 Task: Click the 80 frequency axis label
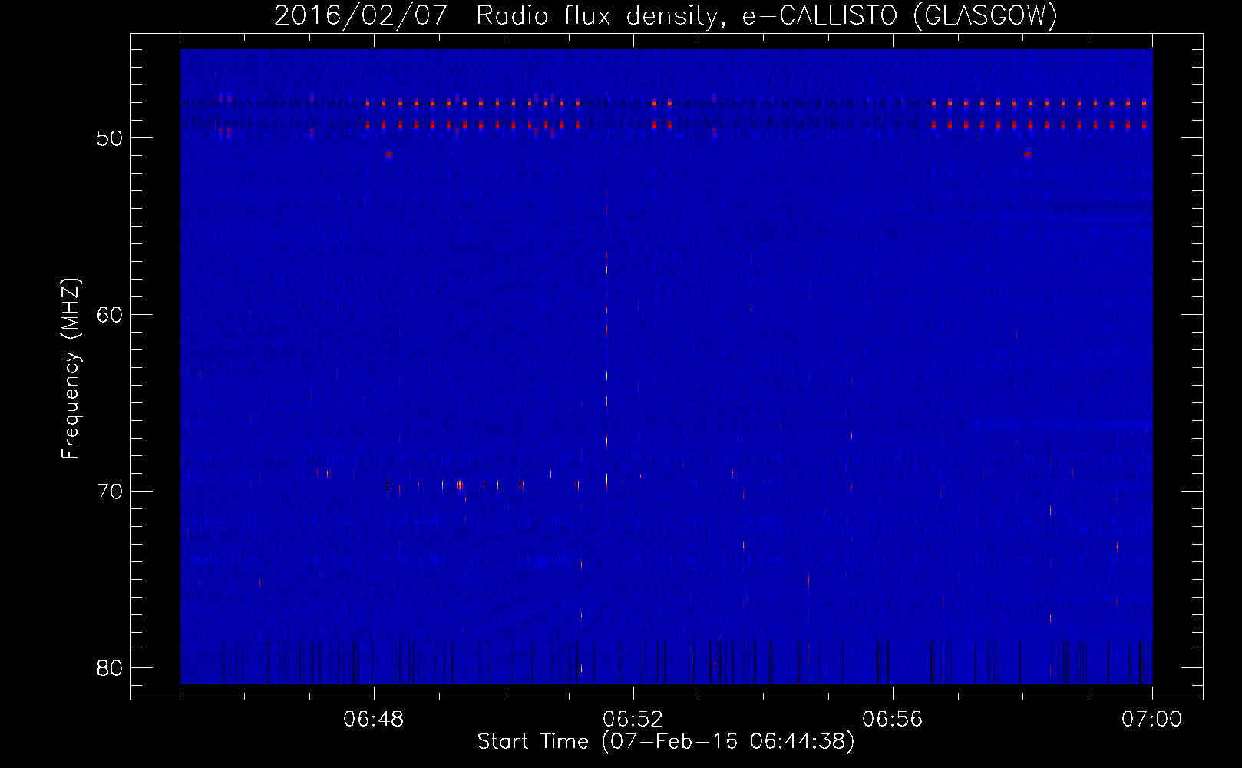(110, 668)
